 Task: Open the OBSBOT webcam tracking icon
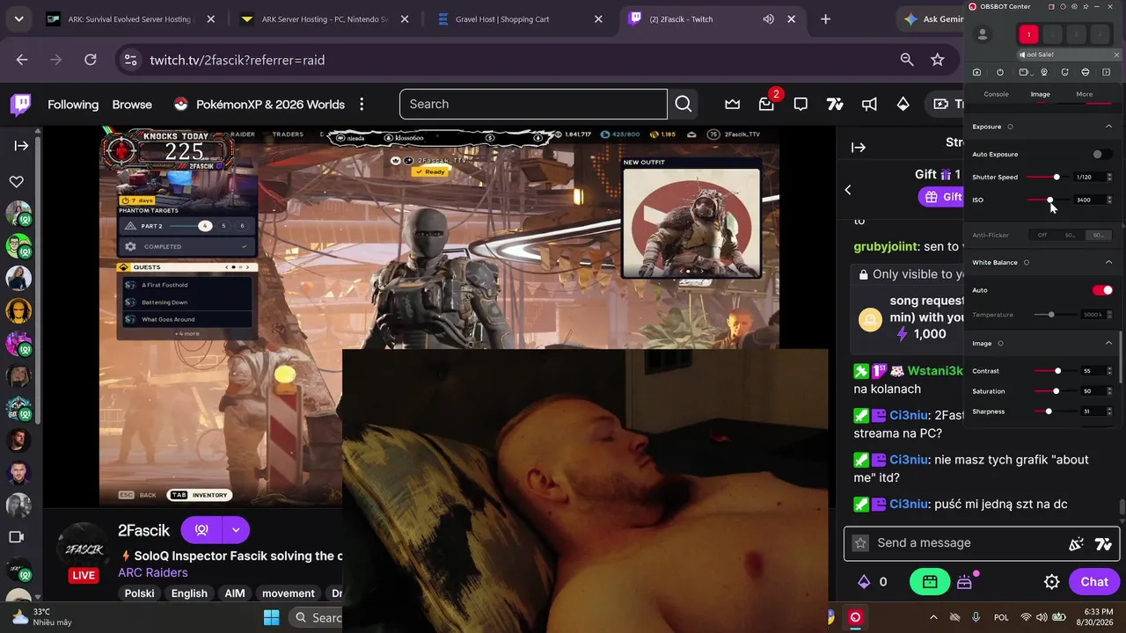coord(1044,72)
